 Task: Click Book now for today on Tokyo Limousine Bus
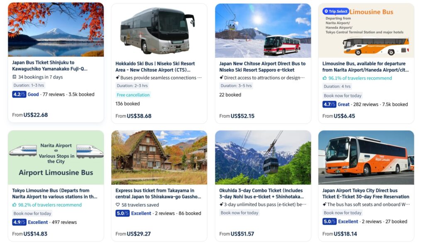[x=32, y=214]
